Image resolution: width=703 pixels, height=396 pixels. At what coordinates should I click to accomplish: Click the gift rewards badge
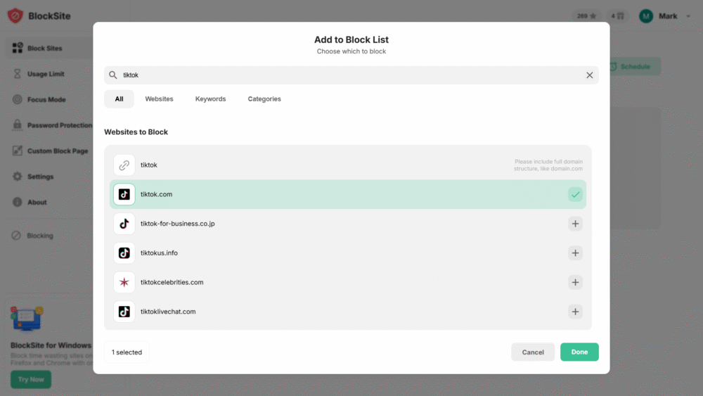tap(617, 16)
